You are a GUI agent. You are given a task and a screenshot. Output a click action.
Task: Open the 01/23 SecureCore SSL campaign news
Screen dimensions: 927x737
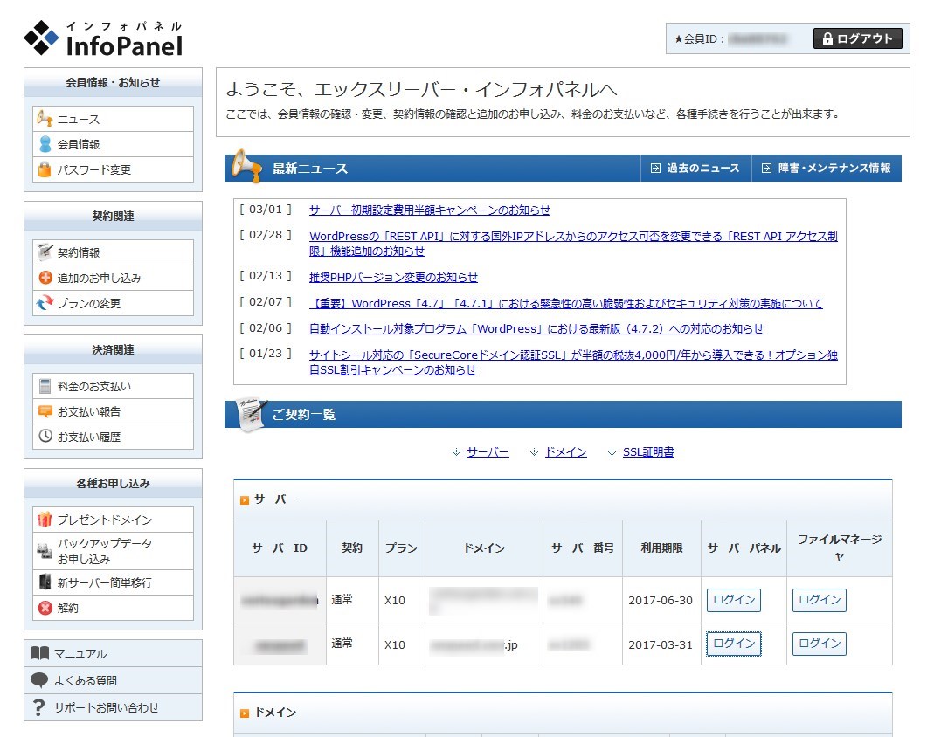[x=573, y=362]
